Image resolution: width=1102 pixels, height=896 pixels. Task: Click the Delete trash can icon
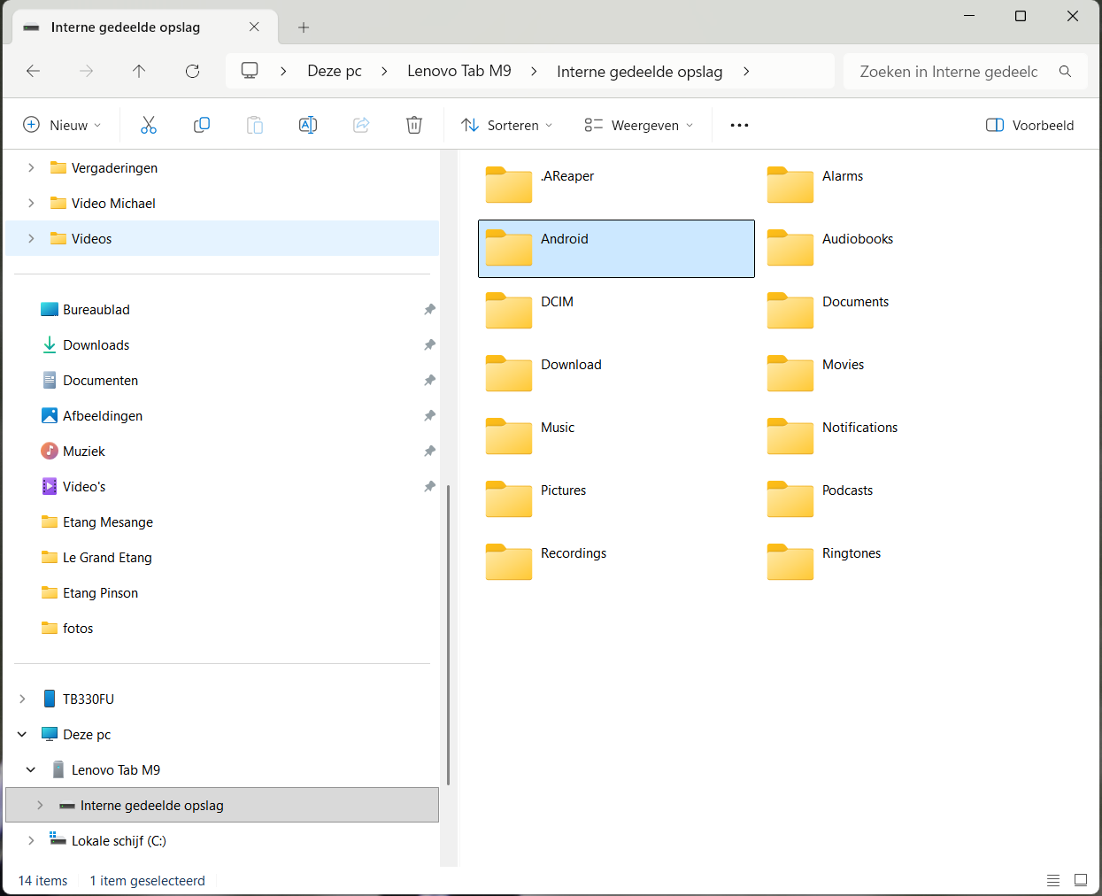coord(414,125)
